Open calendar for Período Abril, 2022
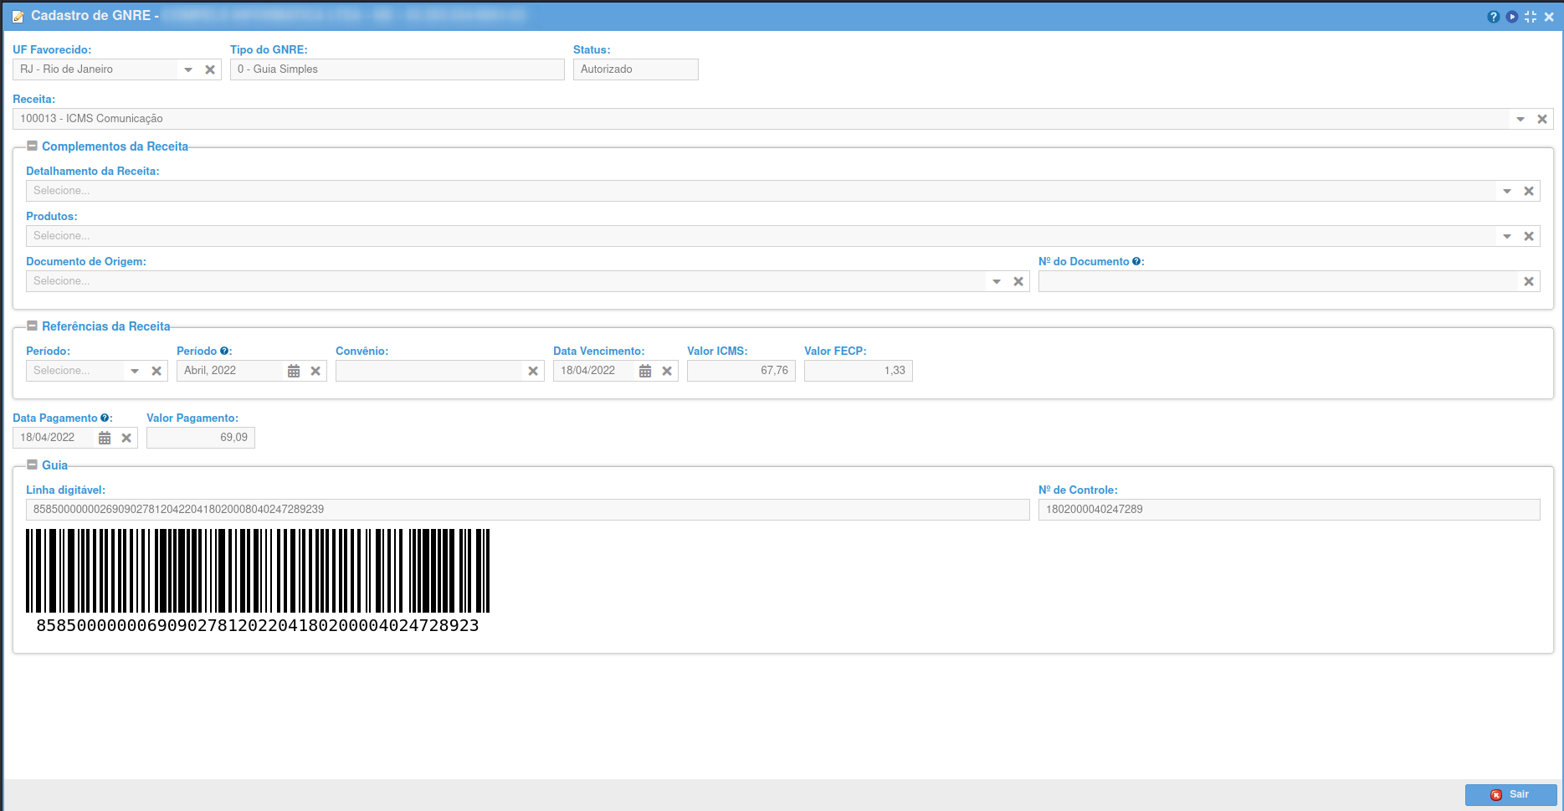This screenshot has height=811, width=1564. [294, 371]
